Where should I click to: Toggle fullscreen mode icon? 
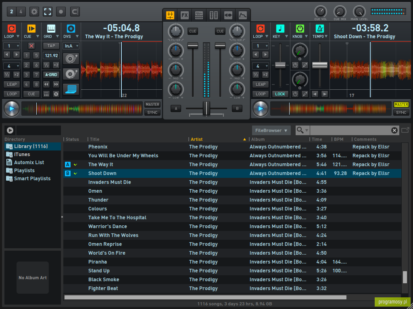click(48, 12)
